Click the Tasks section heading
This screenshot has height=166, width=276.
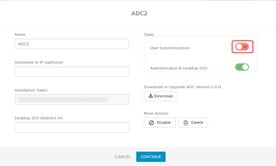[149, 35]
